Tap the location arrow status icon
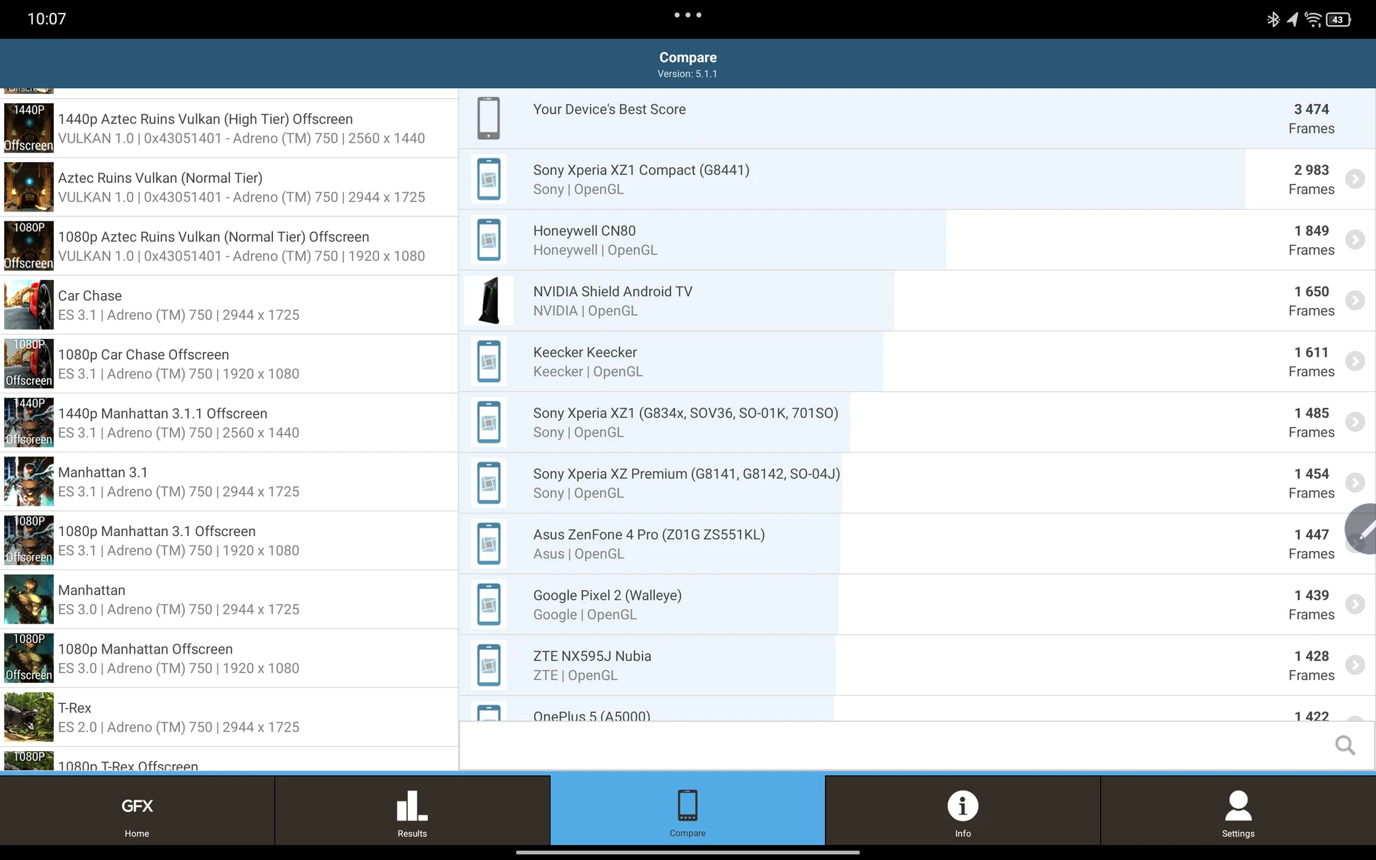 coord(1292,19)
